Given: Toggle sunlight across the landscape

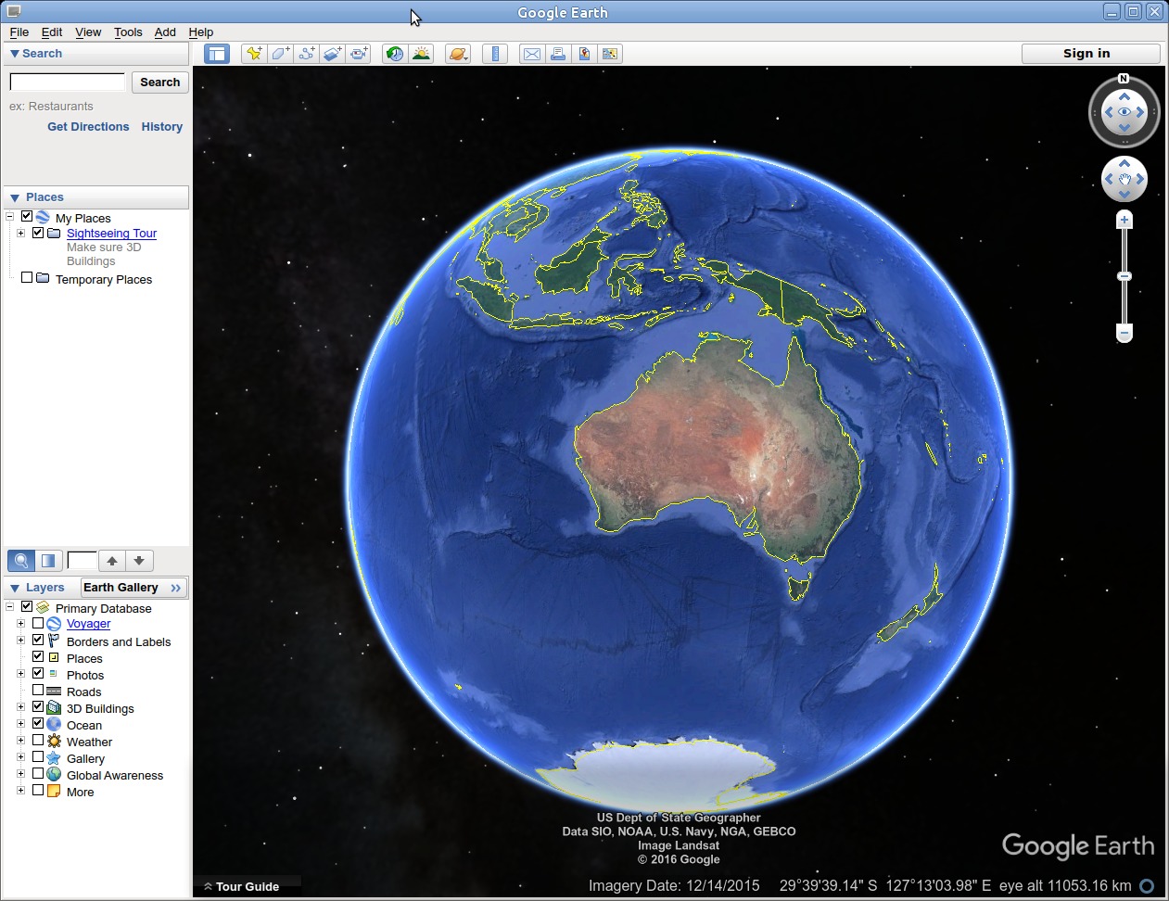Looking at the screenshot, I should point(421,53).
